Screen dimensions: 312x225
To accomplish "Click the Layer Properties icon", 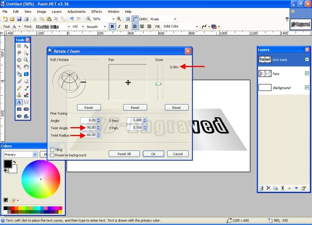I will click(303, 188).
